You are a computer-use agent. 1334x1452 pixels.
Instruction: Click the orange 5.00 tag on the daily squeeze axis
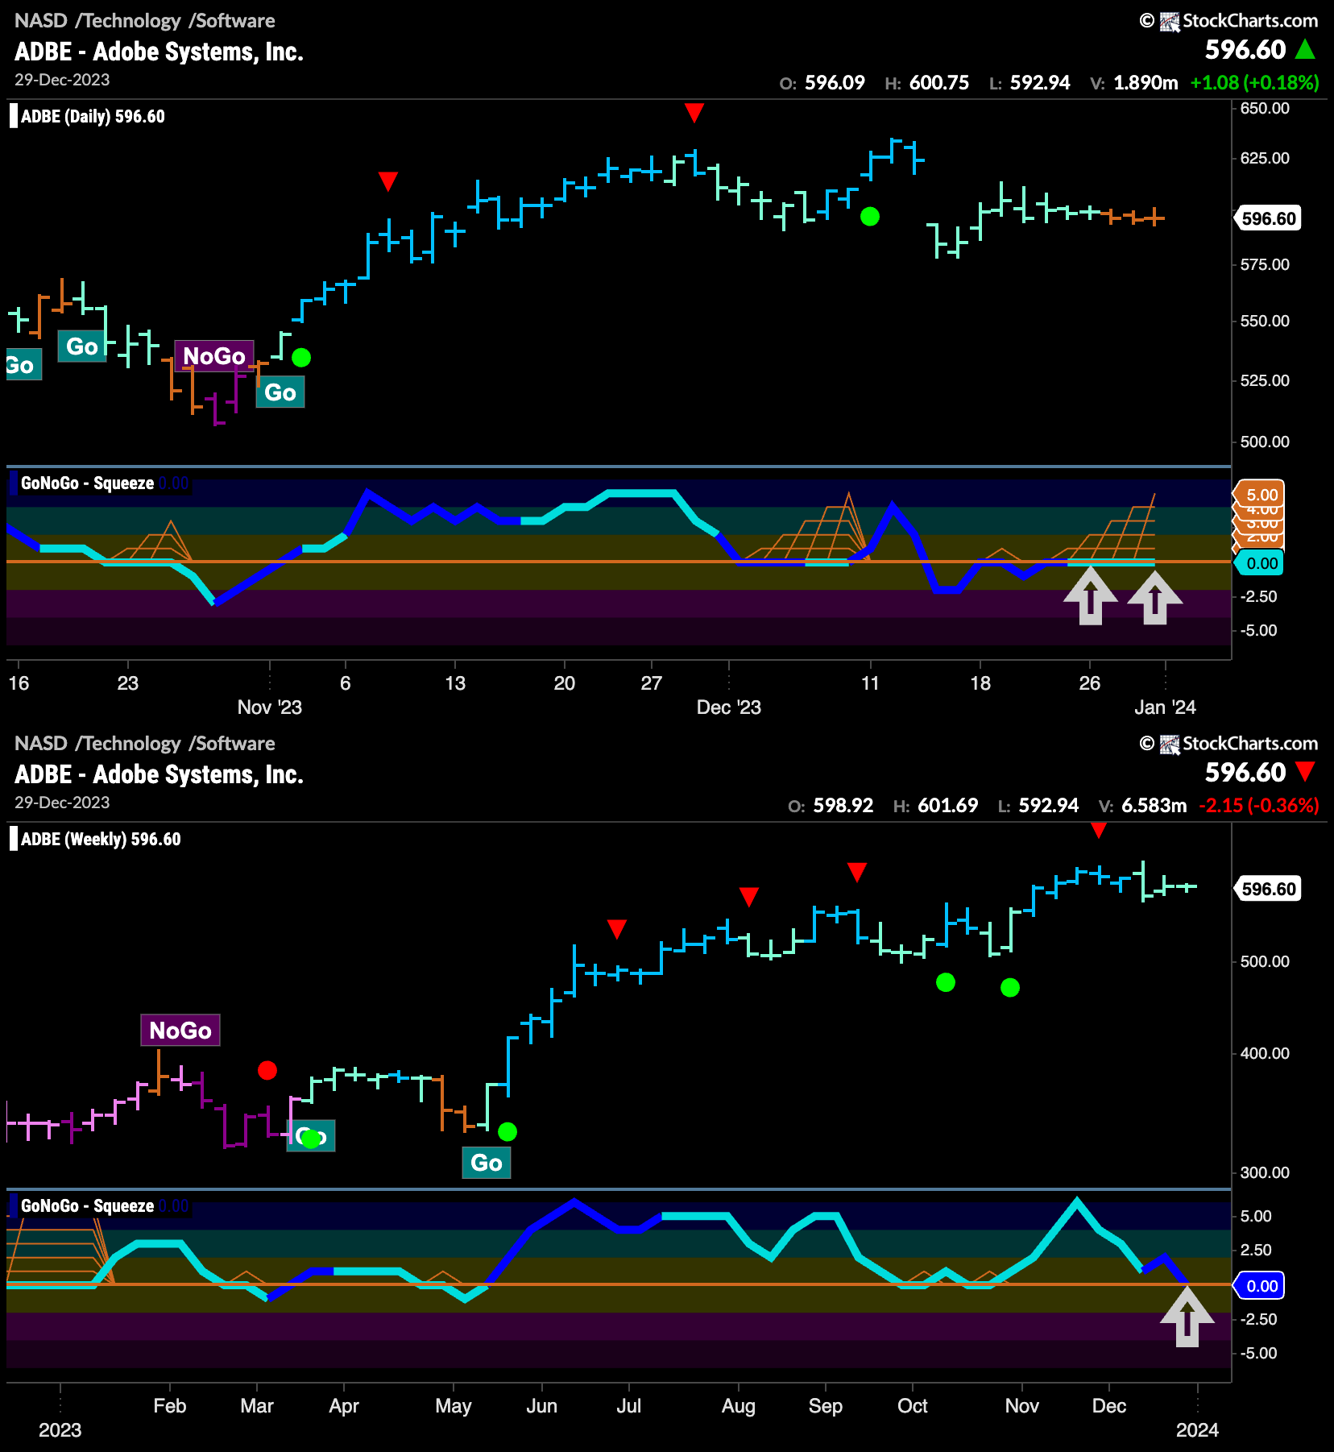tap(1259, 495)
